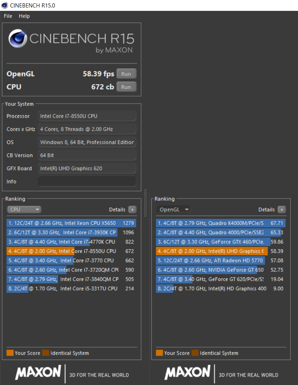Screen dimensions: 298x385
Task: Expand the OpenGL ranking dropdown
Action: (x=173, y=210)
